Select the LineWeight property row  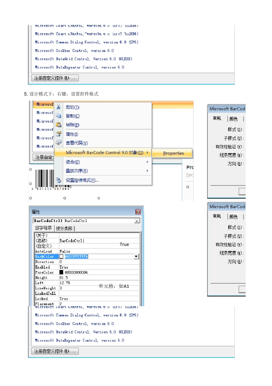click(x=87, y=288)
